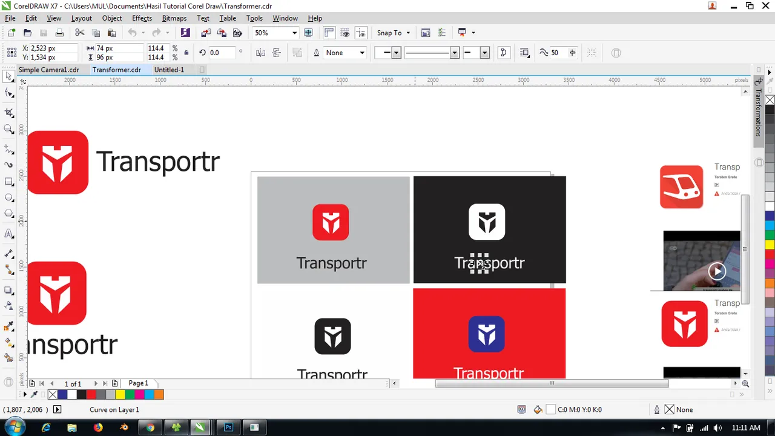
Task: Select the Ellipse tool in the toolbox
Action: 8,198
